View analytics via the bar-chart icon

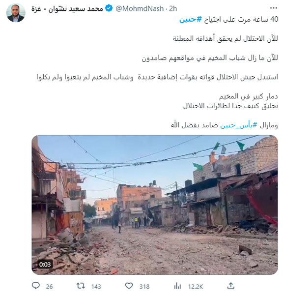click(x=177, y=286)
